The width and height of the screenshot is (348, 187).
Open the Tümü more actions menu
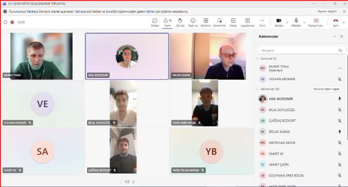262,22
